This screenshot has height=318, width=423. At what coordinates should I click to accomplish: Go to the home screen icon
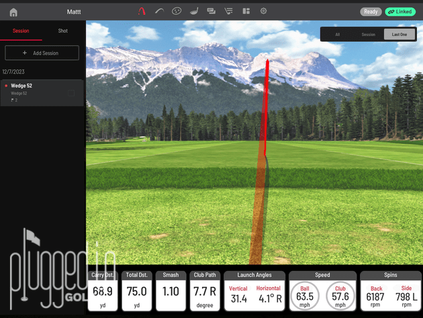click(x=13, y=11)
